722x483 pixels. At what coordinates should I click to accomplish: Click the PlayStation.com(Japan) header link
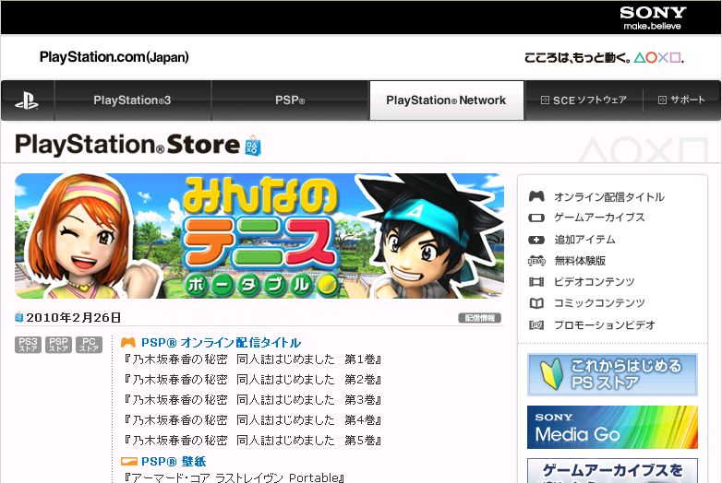click(x=114, y=57)
